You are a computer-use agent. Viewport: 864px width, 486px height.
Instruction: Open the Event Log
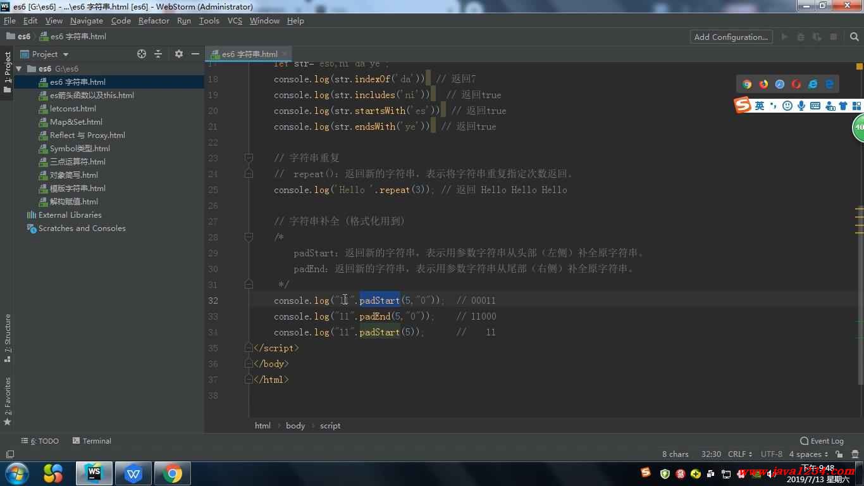point(822,441)
